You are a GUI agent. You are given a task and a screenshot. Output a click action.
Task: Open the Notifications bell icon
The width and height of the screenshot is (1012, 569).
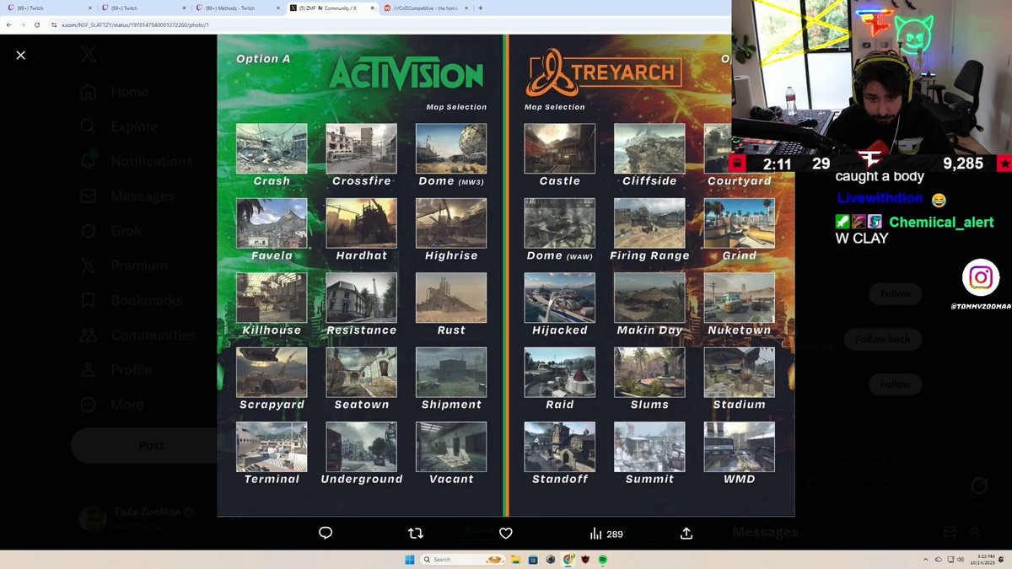click(x=89, y=161)
